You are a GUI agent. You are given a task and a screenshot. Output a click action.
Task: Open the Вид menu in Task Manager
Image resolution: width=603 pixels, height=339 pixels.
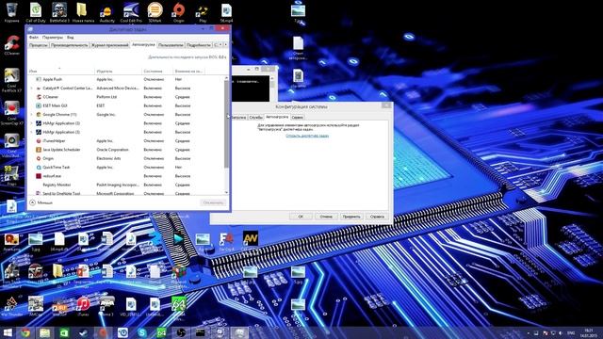click(x=70, y=38)
